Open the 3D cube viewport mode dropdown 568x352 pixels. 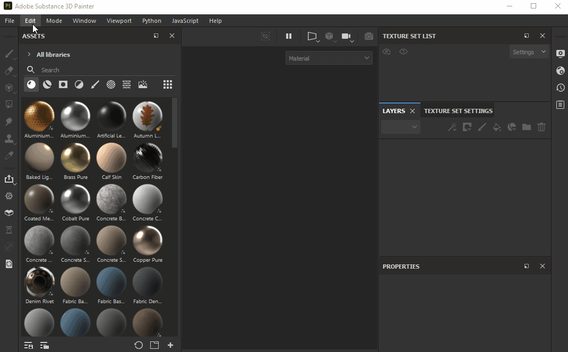tap(330, 36)
